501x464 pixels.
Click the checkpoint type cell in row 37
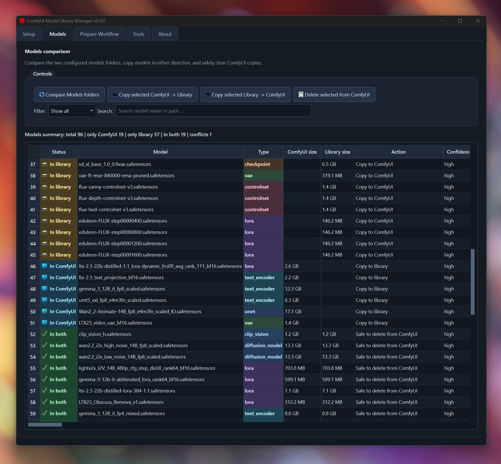click(263, 164)
